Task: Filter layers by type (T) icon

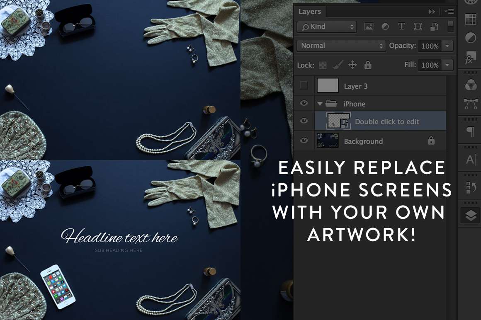Action: click(401, 27)
